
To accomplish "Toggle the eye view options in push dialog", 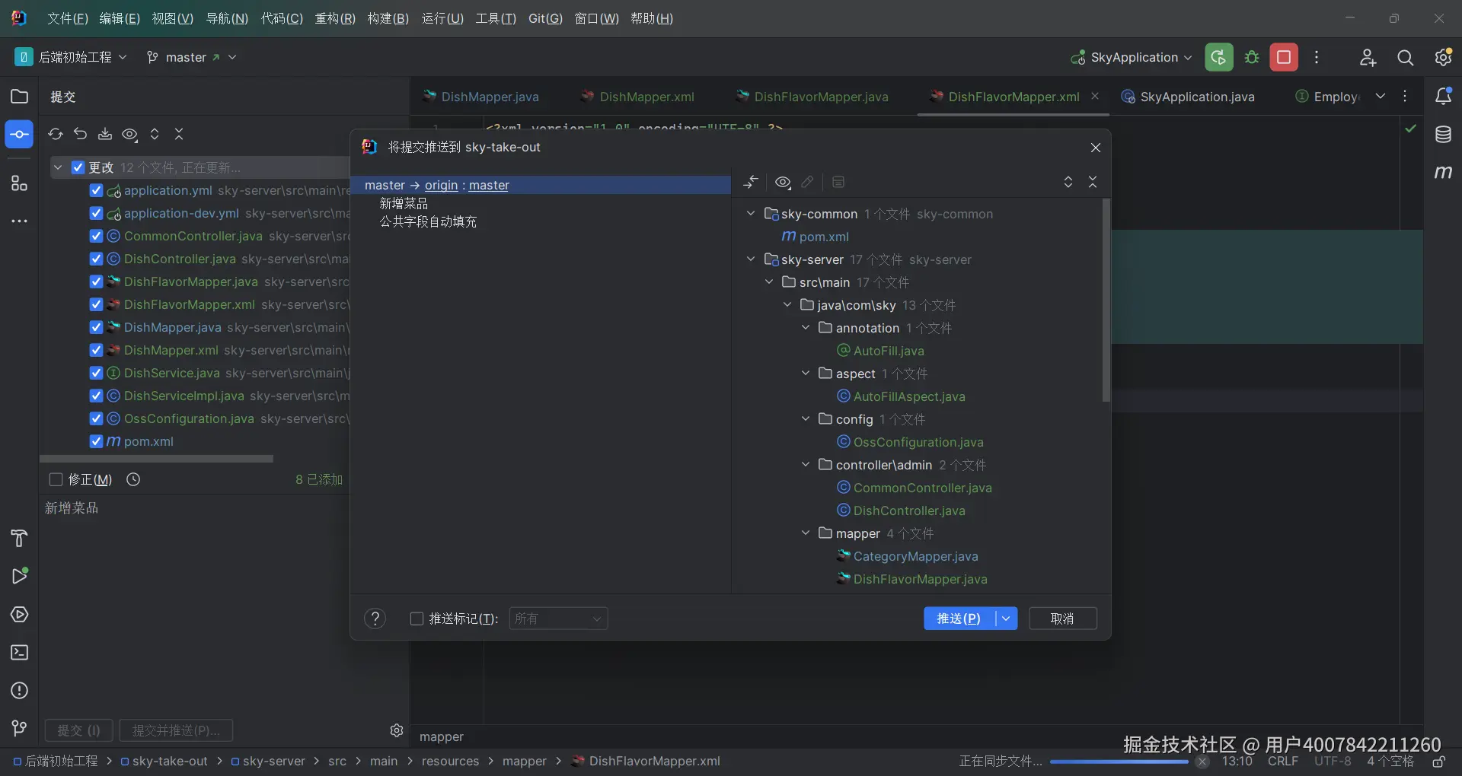I will [783, 182].
